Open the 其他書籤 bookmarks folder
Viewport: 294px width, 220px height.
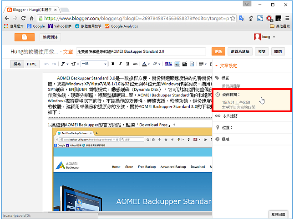pyautogui.click(x=280, y=26)
